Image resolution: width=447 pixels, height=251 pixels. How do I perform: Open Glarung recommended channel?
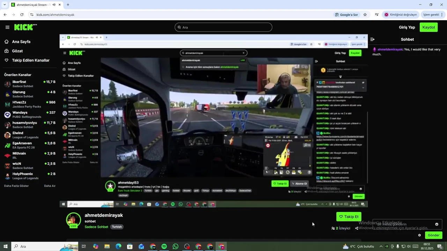coord(30,94)
